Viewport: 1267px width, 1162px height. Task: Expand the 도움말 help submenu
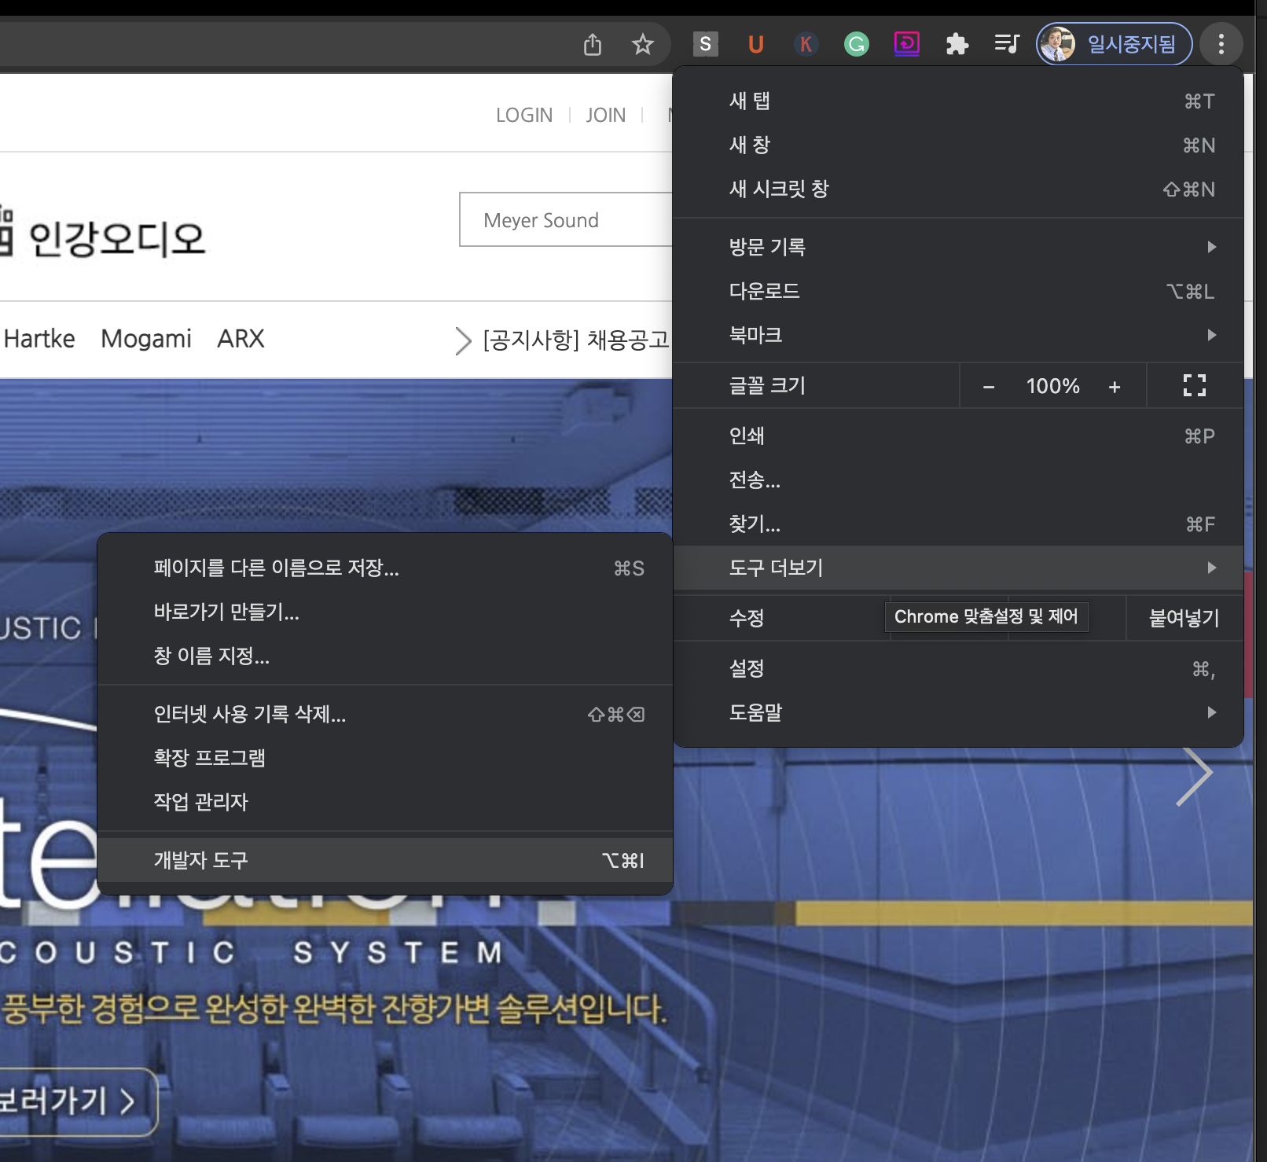(x=958, y=712)
